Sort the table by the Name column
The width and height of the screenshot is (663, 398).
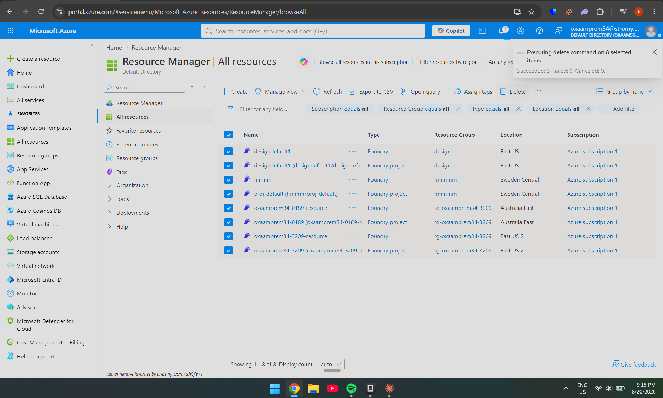coord(254,135)
